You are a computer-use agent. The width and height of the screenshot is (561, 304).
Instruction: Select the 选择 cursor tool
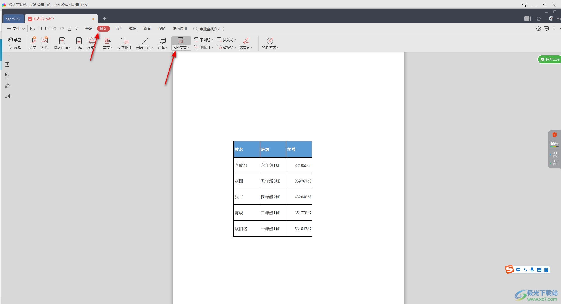tap(15, 47)
